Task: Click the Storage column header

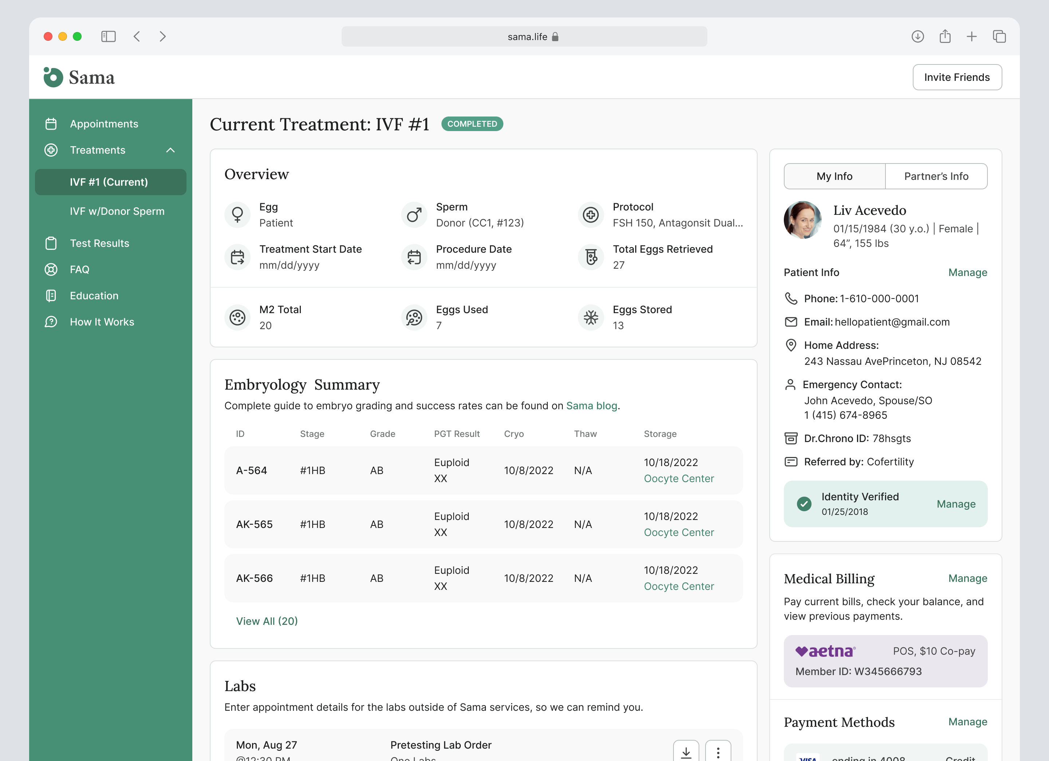Action: click(x=660, y=434)
